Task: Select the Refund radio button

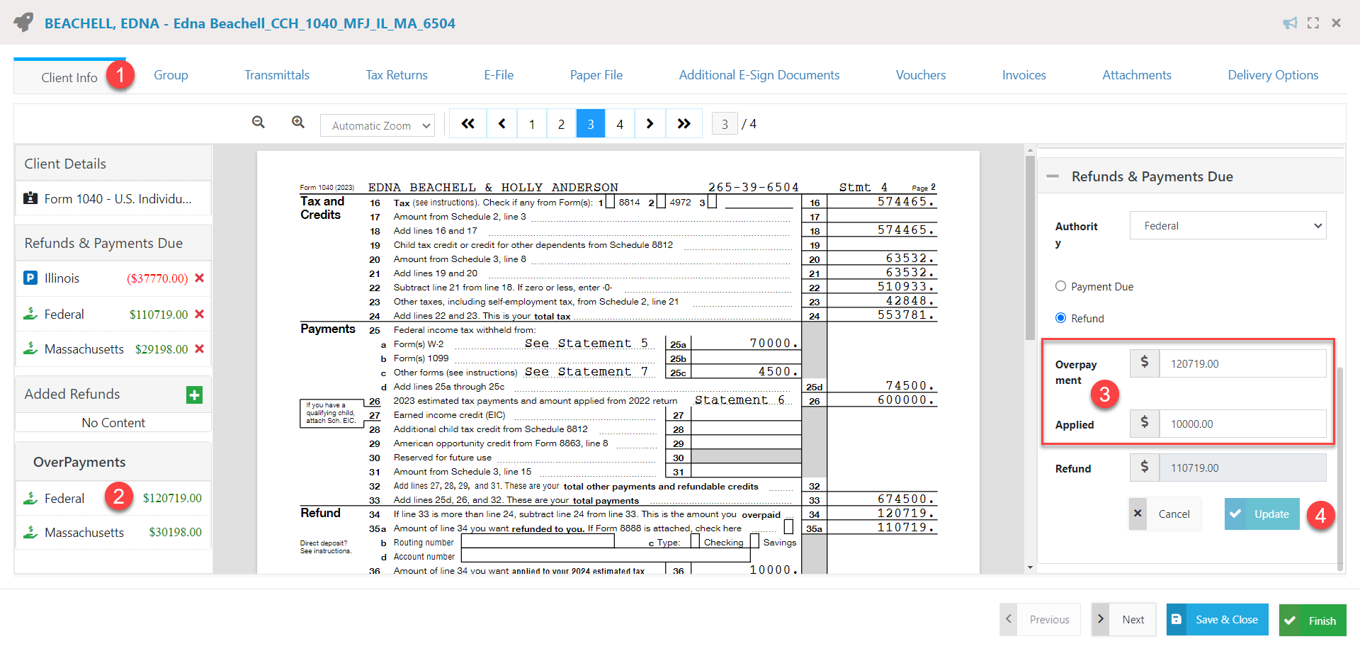Action: pyautogui.click(x=1060, y=318)
